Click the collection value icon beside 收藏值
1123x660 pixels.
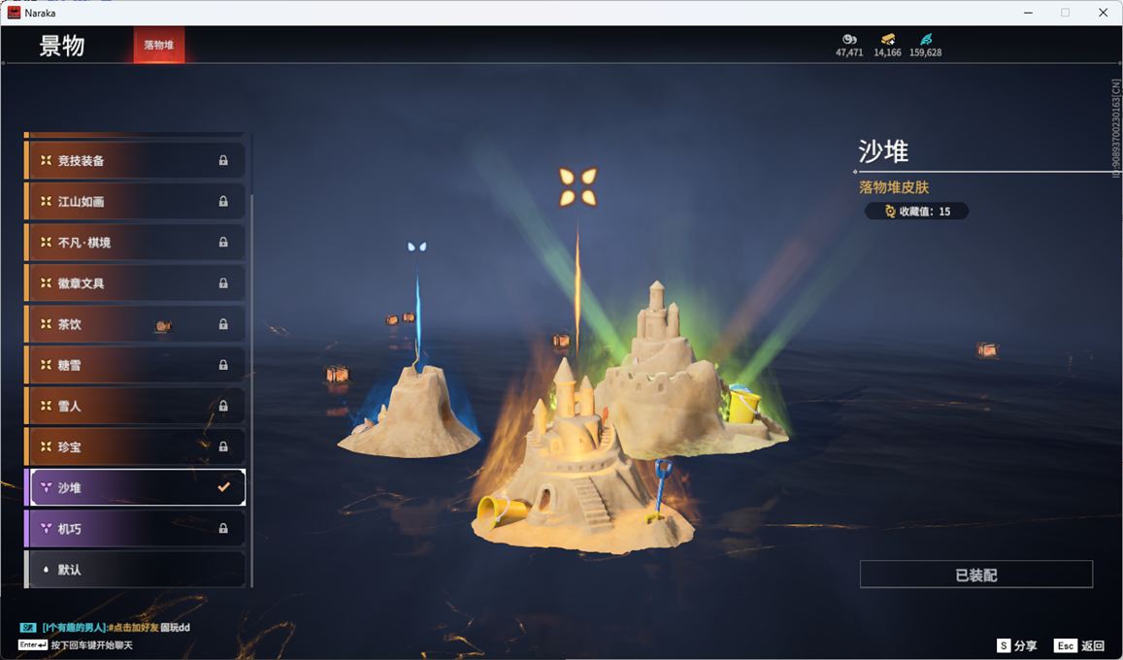889,211
